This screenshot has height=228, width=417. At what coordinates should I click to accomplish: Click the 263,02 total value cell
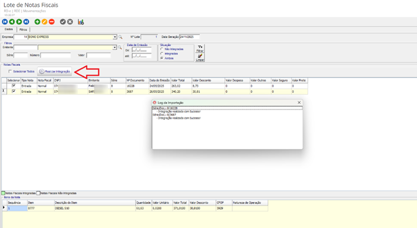[181, 86]
